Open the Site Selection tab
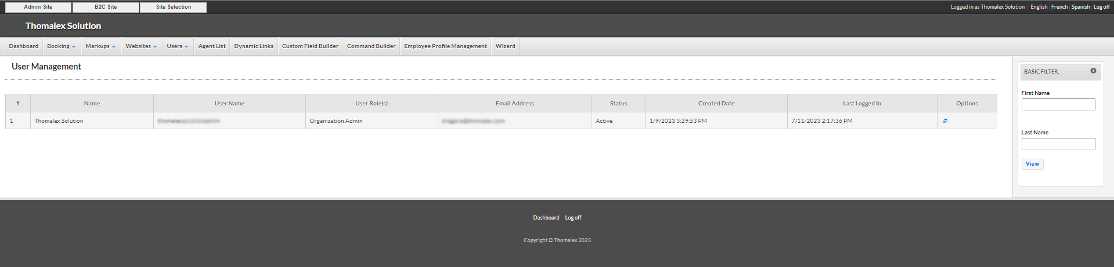Viewport: 1114px width, 267px height. [x=174, y=7]
